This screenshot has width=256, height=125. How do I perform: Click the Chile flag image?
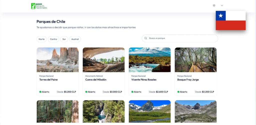(230, 20)
